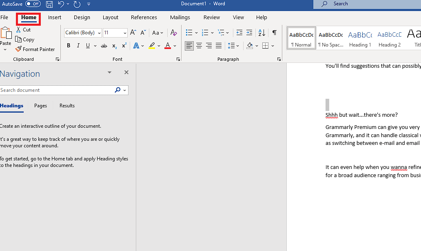
Task: Click the Increase Indent icon
Action: [x=249, y=33]
